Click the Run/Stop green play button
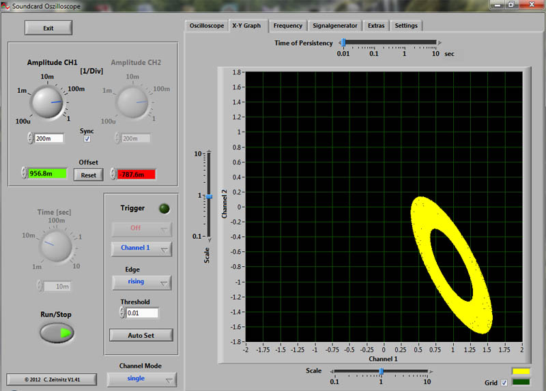This screenshot has width=546, height=391. tap(57, 333)
